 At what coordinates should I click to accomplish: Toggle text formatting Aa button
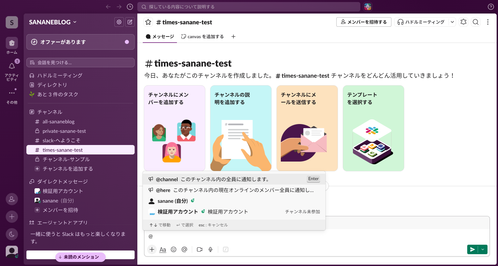(x=163, y=249)
